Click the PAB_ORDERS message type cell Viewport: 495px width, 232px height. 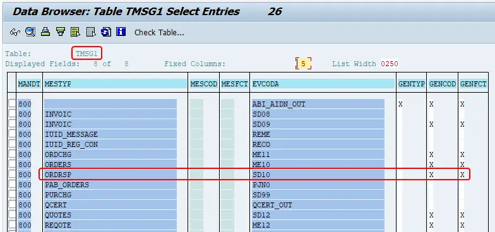[110, 185]
